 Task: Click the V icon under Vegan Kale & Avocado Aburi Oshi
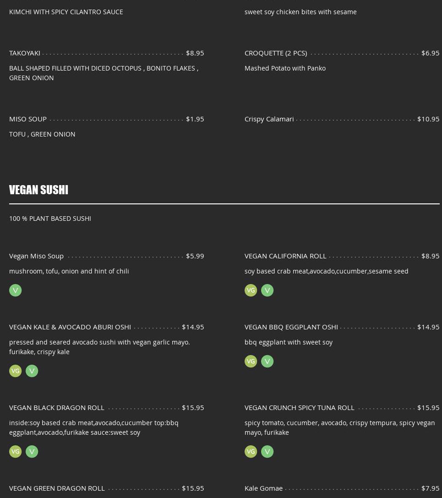point(32,371)
